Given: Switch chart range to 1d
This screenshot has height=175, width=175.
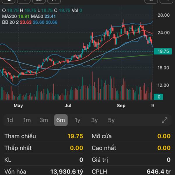Looking at the screenshot, I should 10,120.
